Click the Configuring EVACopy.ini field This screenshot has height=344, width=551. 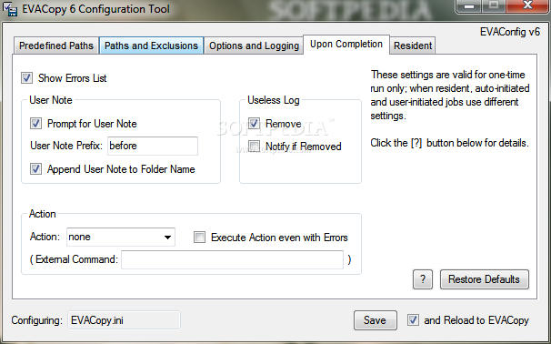pyautogui.click(x=124, y=320)
